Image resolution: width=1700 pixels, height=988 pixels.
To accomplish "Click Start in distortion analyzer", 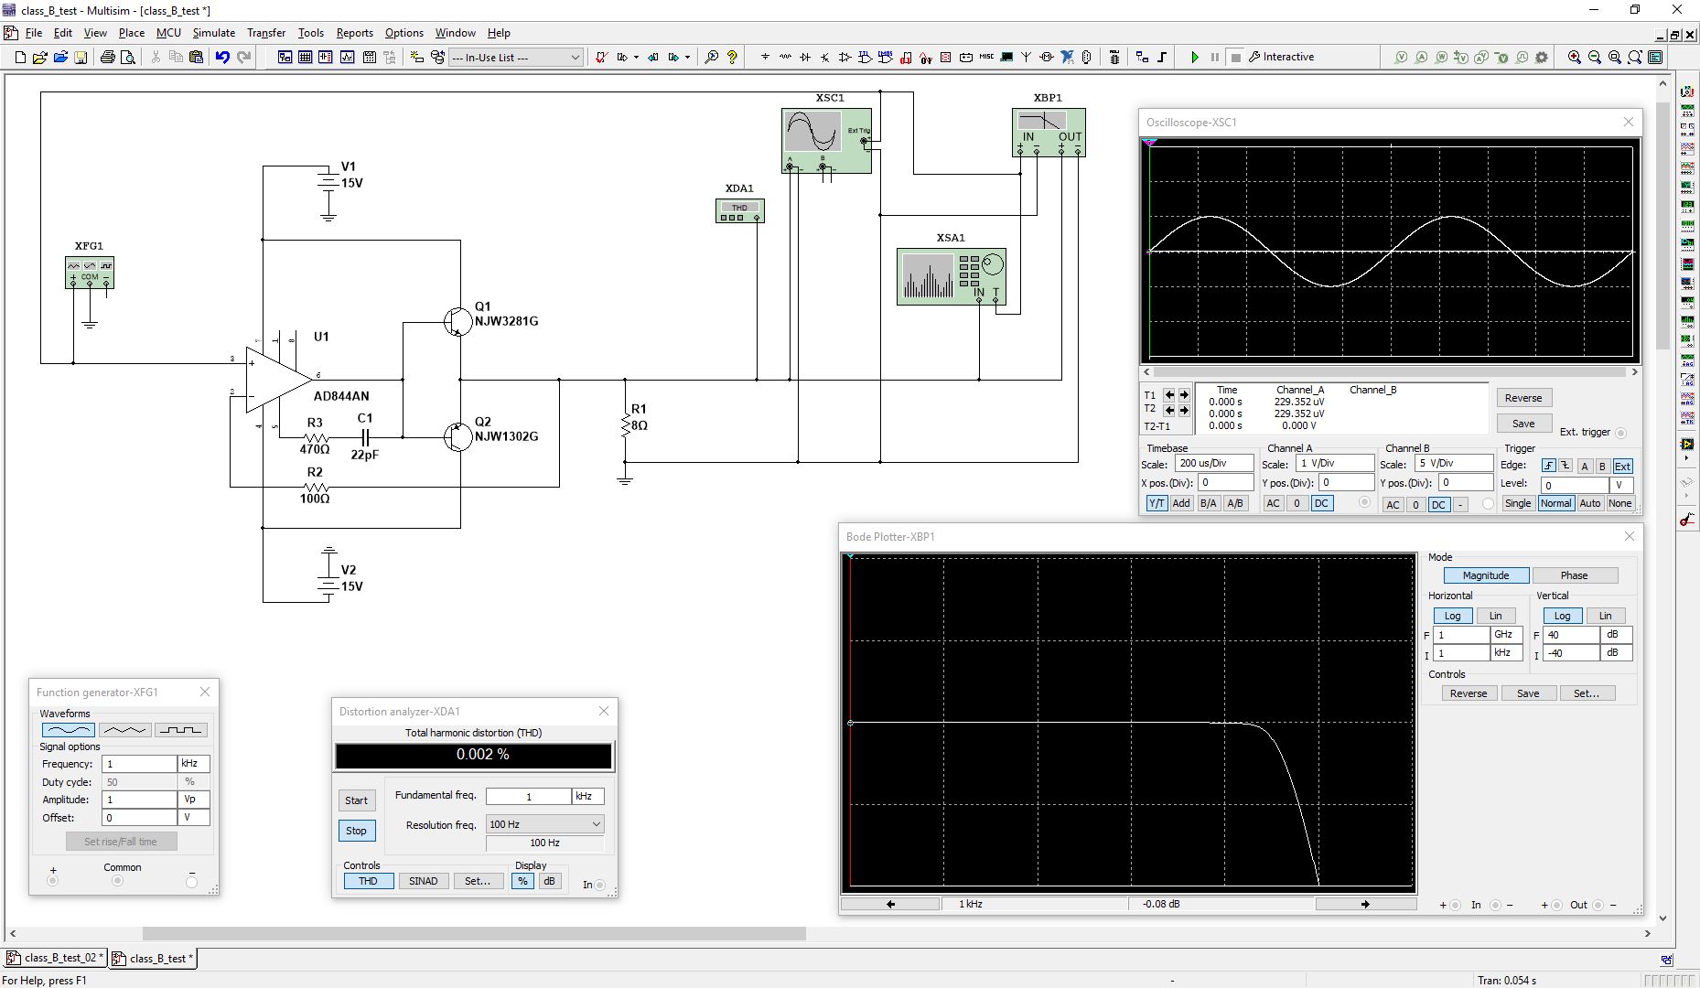I will (x=357, y=800).
